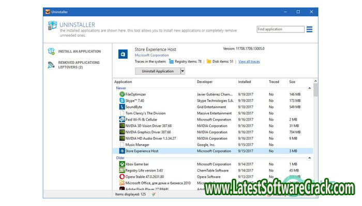Select the FileOptimizer row
The height and width of the screenshot is (206, 362).
[x=213, y=94]
